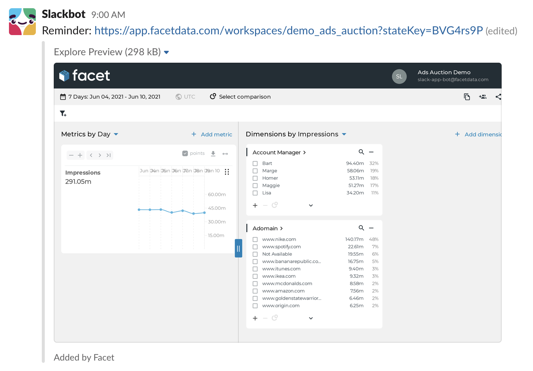Collapse the Adomain panel with minus icon
Image resolution: width=533 pixels, height=371 pixels.
coord(371,228)
